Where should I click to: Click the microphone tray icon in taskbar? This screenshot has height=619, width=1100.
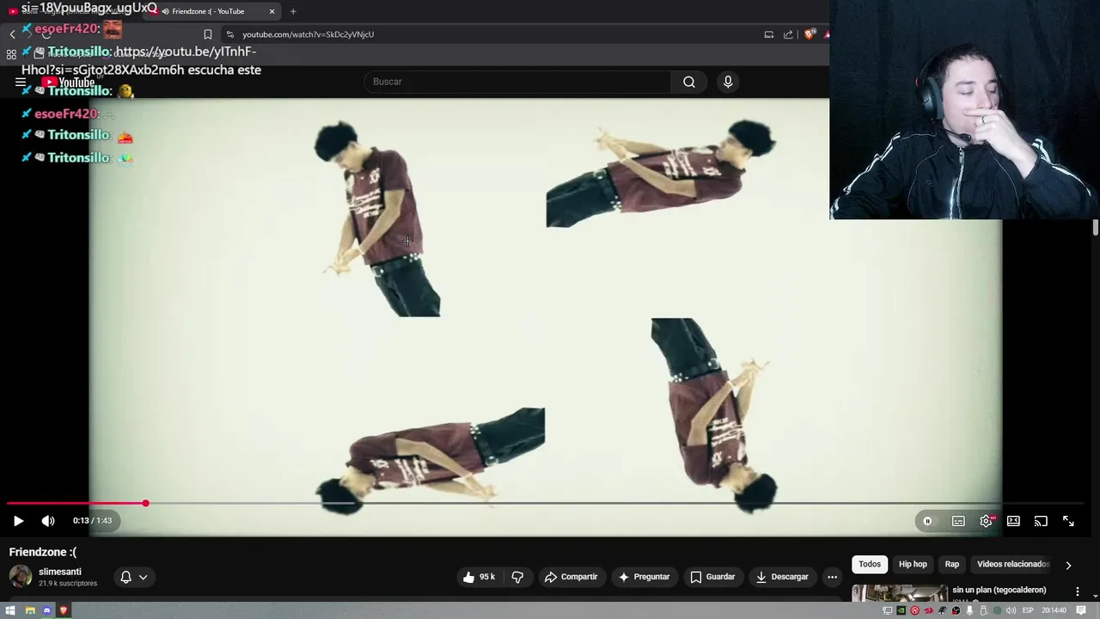[x=970, y=610]
